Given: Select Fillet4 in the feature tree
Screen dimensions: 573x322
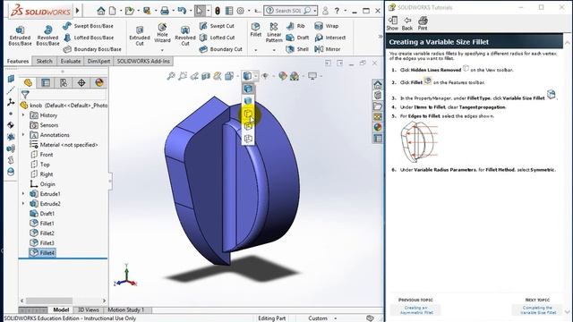Looking at the screenshot, I should (x=43, y=252).
